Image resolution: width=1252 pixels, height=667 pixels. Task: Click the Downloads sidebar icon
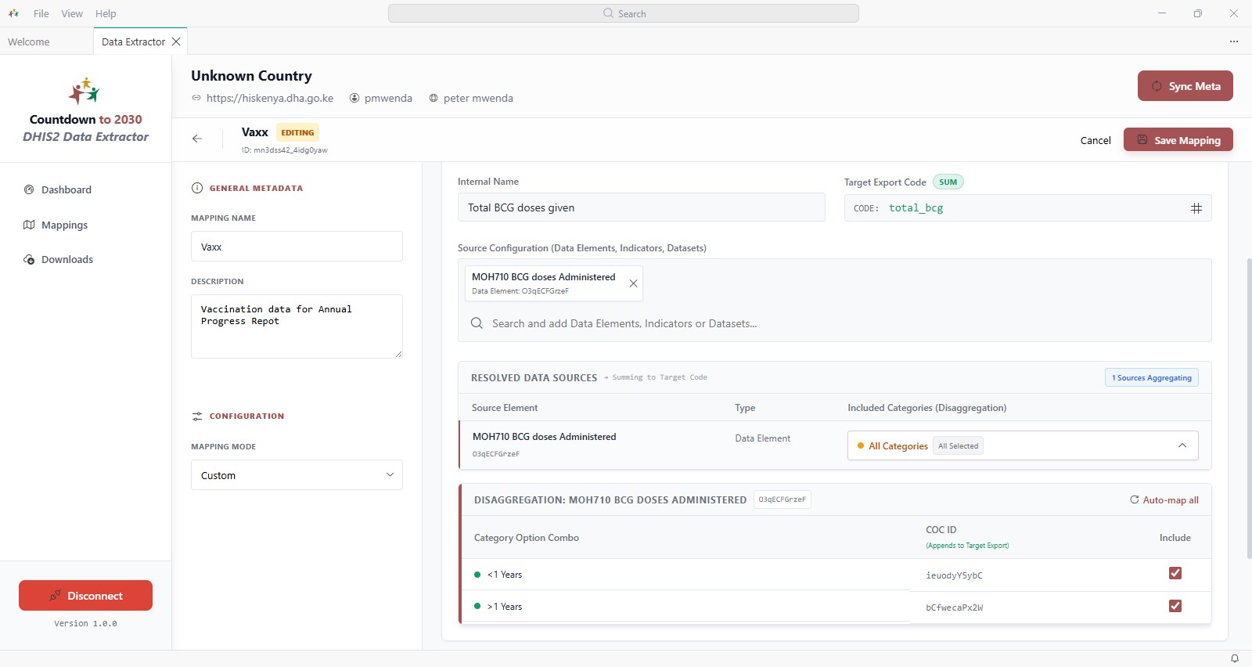[x=29, y=259]
